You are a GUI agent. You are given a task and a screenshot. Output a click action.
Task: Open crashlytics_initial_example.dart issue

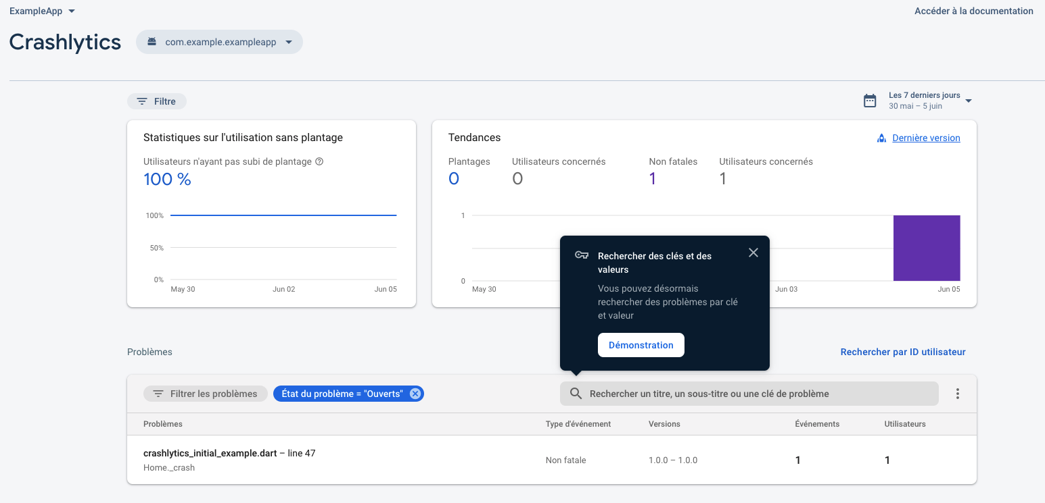[551, 460]
